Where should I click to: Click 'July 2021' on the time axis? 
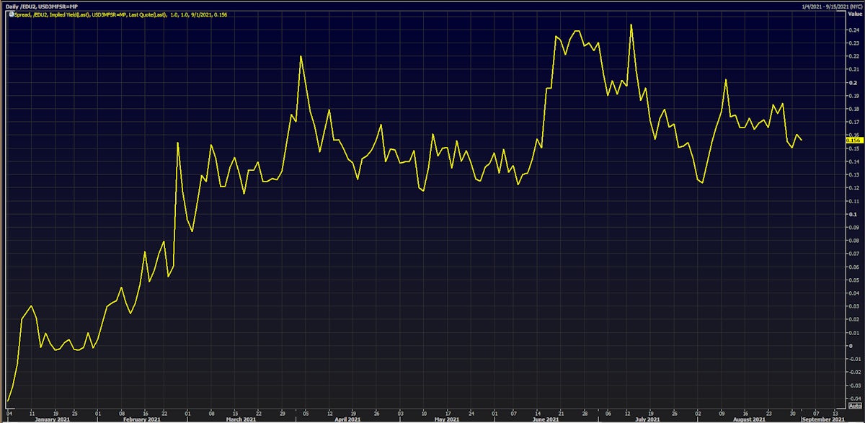[649, 419]
